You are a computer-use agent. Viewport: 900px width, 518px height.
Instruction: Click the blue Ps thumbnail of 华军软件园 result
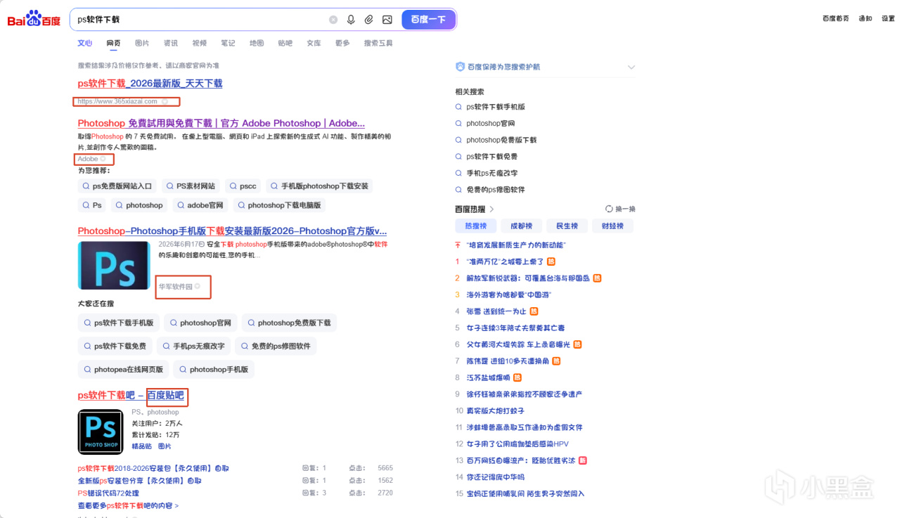pos(114,265)
